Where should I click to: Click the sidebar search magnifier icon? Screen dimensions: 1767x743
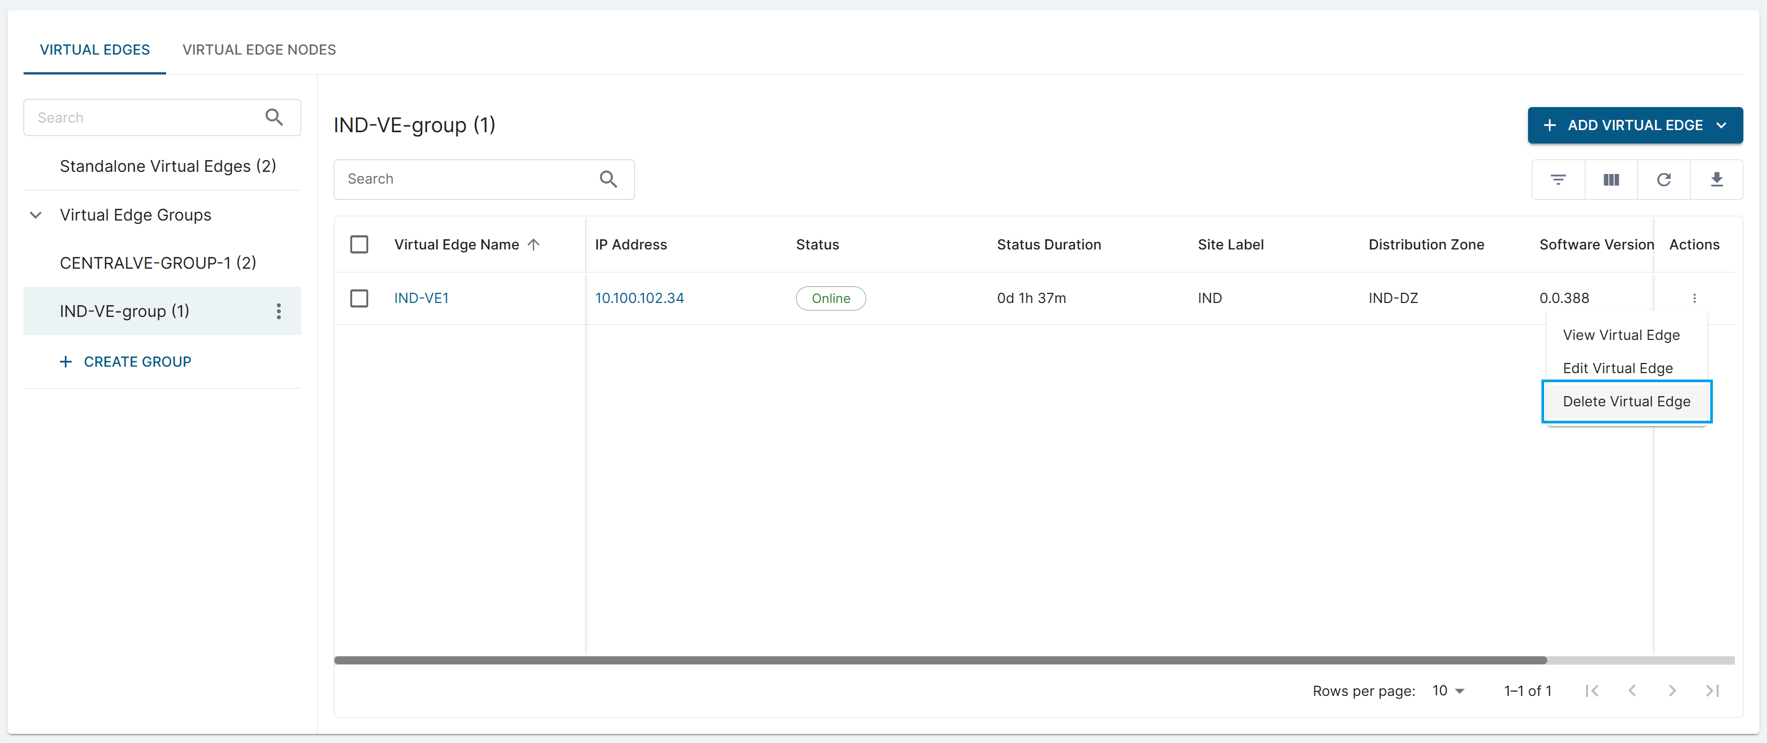[274, 117]
